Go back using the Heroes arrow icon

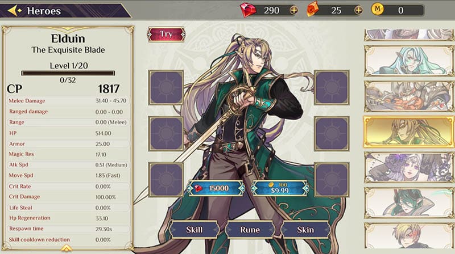(x=15, y=11)
